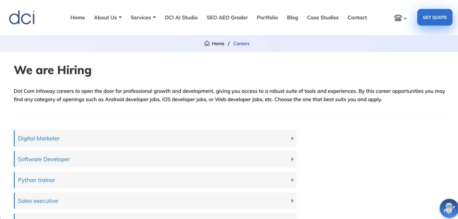The height and width of the screenshot is (219, 458).
Task: Click the Careers breadcrumb link
Action: point(241,43)
